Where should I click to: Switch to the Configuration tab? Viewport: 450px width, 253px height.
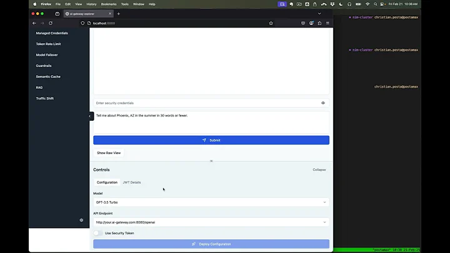[107, 182]
